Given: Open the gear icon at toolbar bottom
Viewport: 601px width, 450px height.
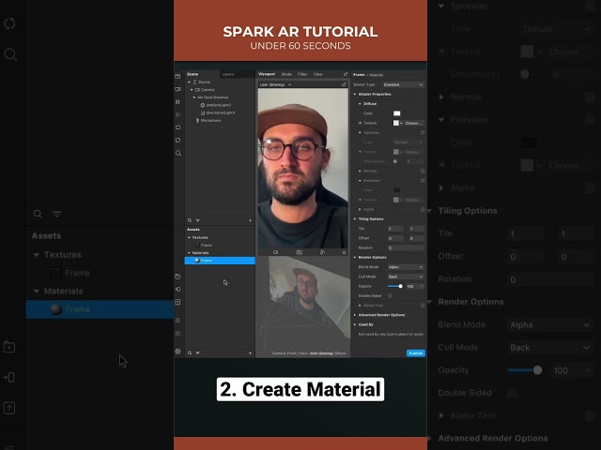Looking at the screenshot, I should point(177,352).
